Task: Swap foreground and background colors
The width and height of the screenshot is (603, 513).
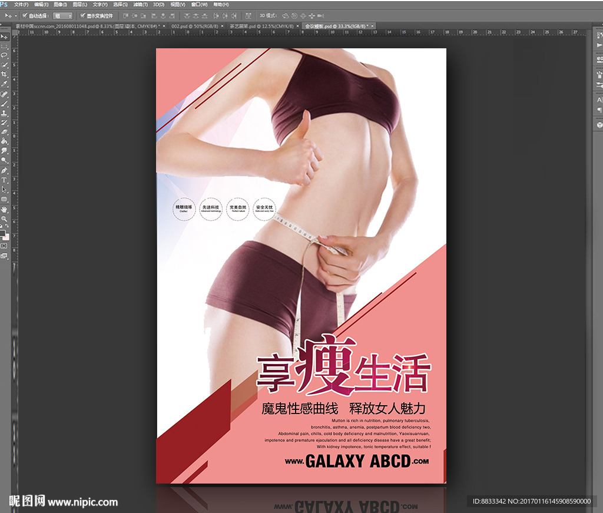Action: point(6,226)
